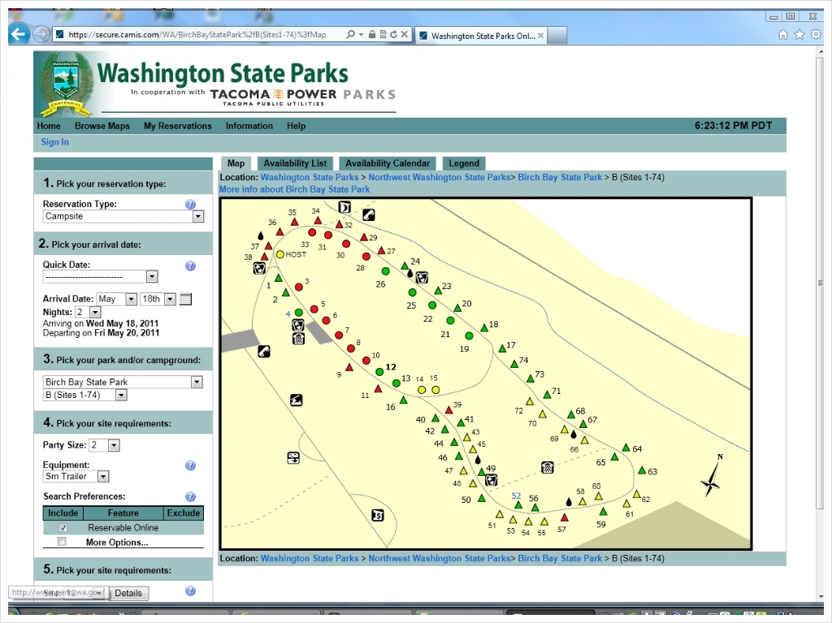832x623 pixels.
Task: Click top breadcrumb Birch Bay State Park
Action: [x=560, y=177]
